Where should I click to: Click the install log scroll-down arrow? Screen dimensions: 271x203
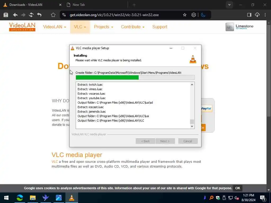tap(192, 126)
